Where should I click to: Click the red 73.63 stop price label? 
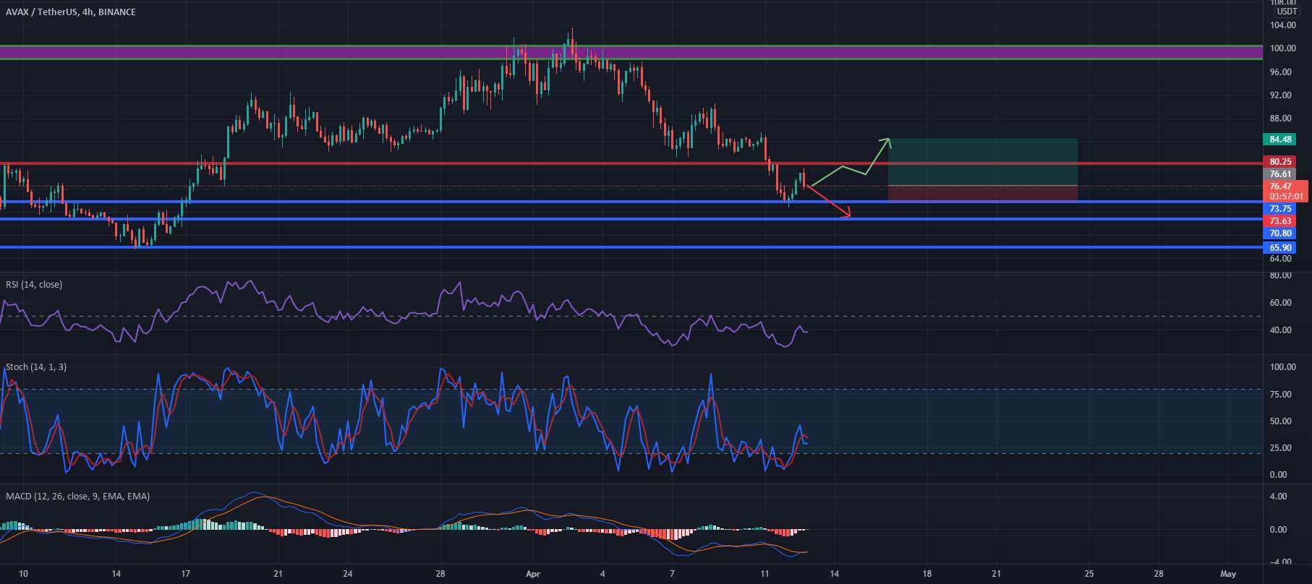click(x=1280, y=221)
